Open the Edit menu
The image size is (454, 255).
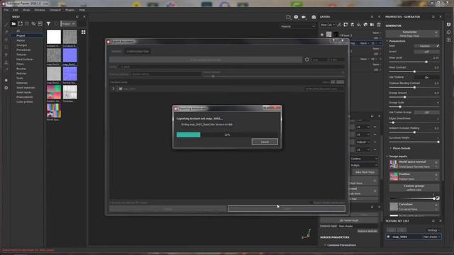[16, 10]
